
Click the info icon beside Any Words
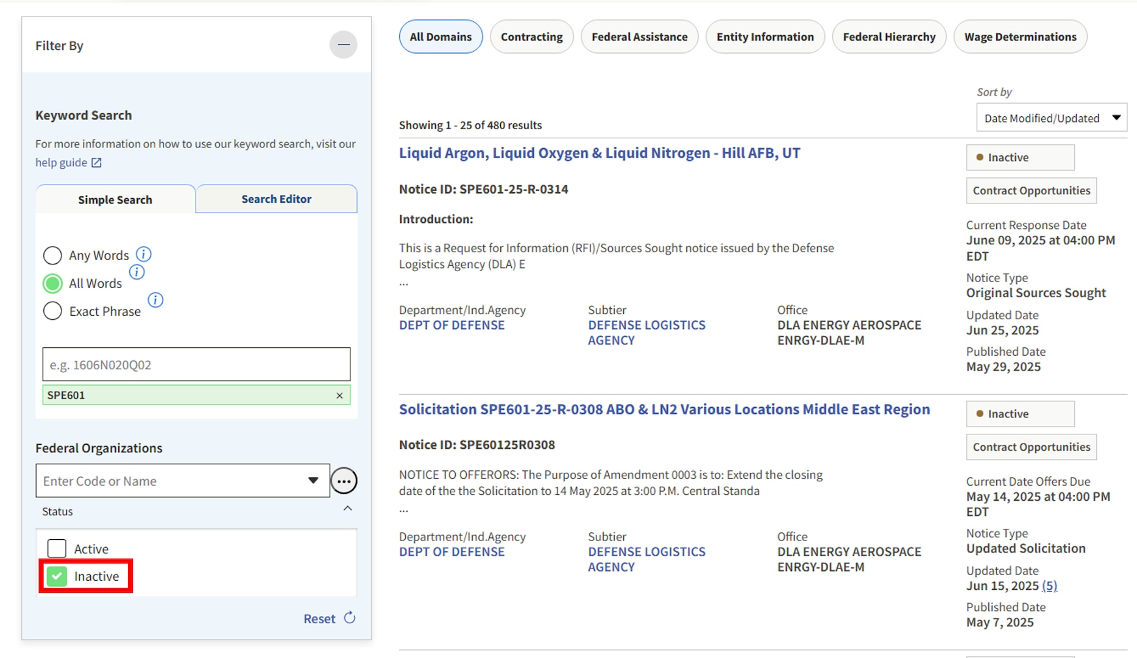[144, 254]
